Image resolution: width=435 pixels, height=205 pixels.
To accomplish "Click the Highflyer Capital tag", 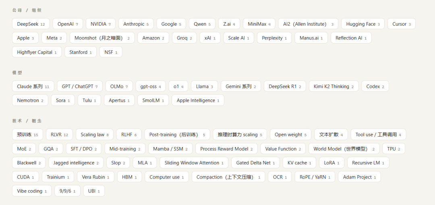I will click(37, 52).
